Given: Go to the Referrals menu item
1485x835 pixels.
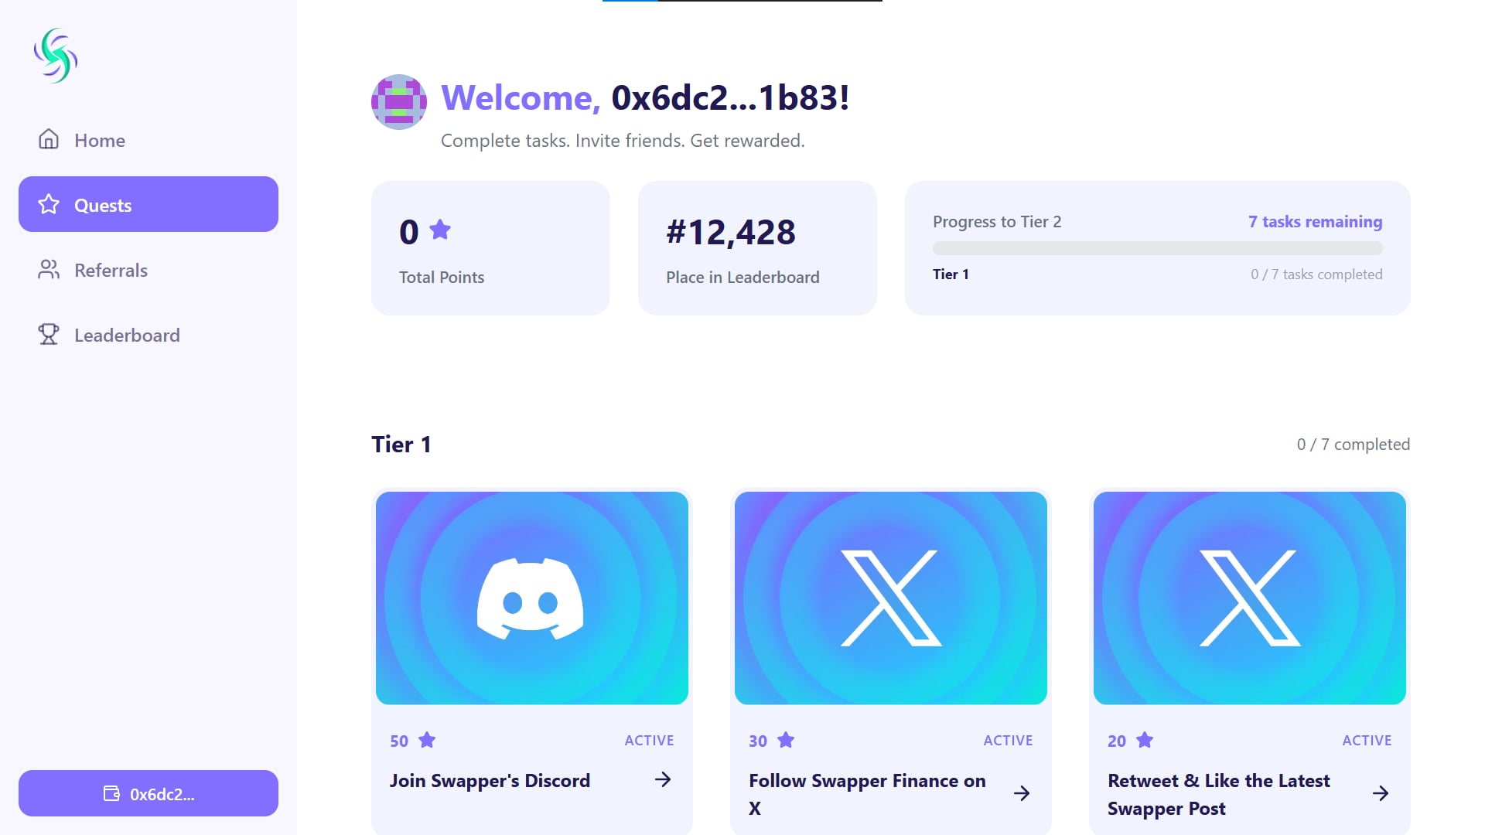Looking at the screenshot, I should pos(148,270).
